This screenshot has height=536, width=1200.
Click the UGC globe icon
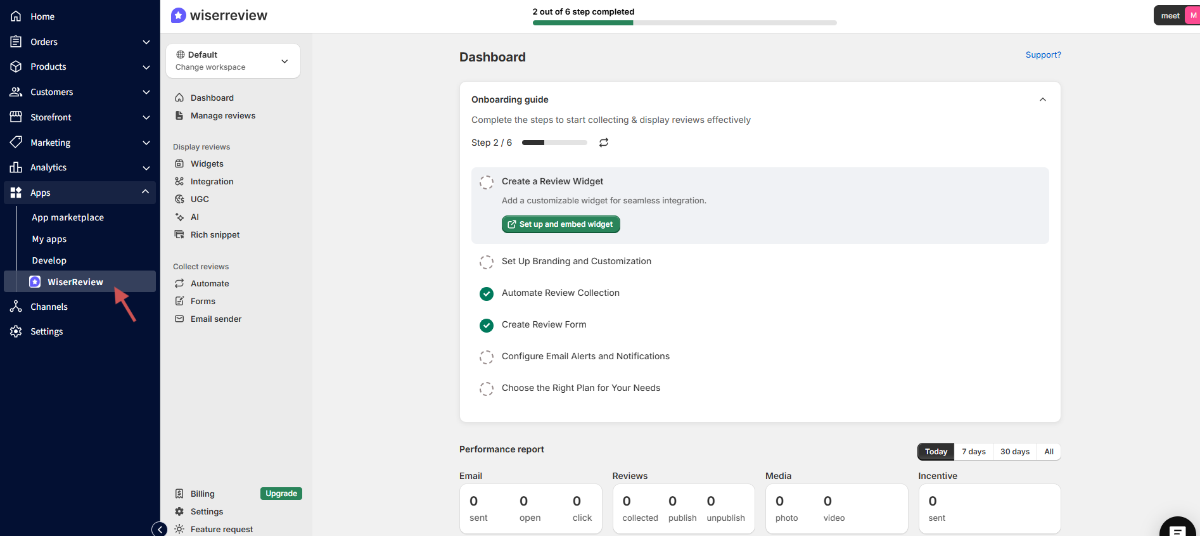point(179,199)
